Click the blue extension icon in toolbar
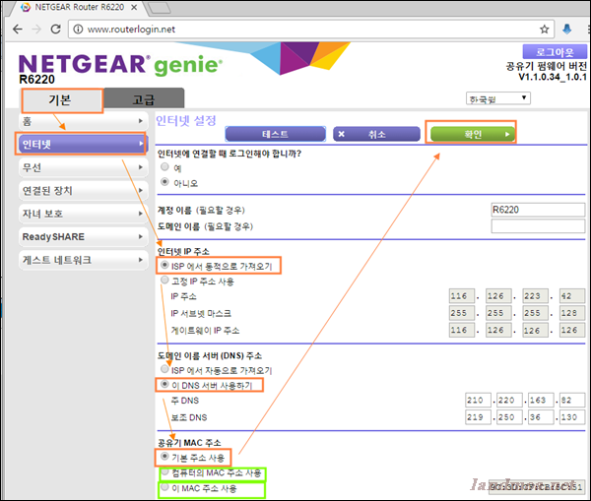 click(x=566, y=29)
